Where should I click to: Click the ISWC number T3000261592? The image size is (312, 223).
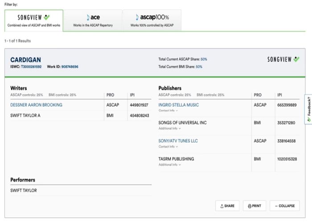[31, 66]
